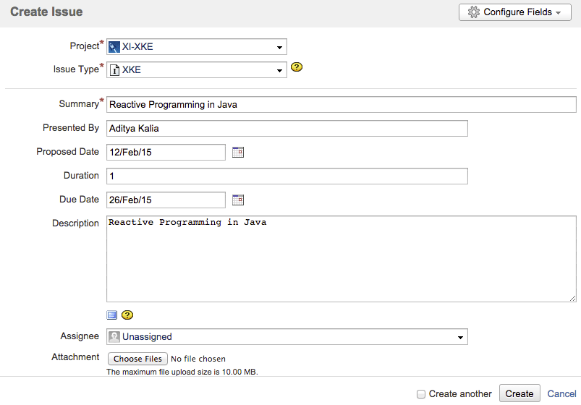Focus the Presented By field
The height and width of the screenshot is (405, 581).
pyautogui.click(x=287, y=129)
